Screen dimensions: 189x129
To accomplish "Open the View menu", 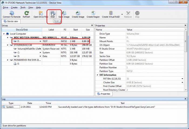I will pyautogui.click(x=31, y=8).
